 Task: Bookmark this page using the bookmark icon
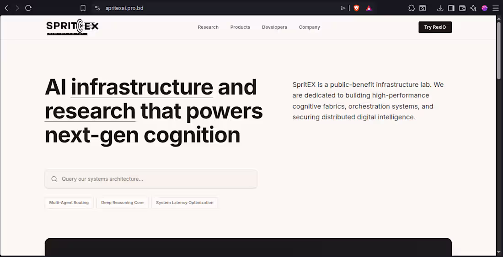pyautogui.click(x=83, y=8)
